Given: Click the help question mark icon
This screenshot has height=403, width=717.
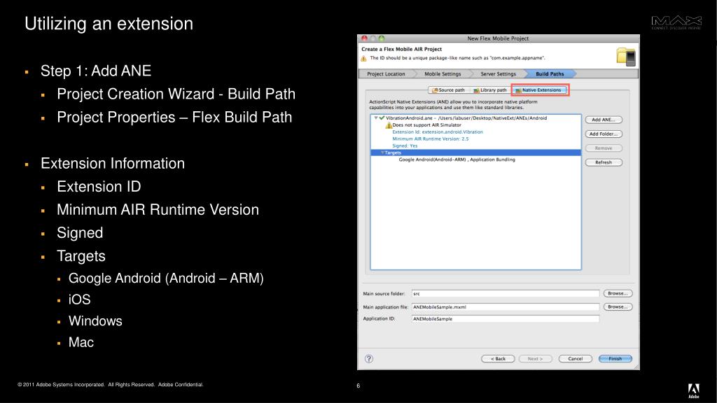Looking at the screenshot, I should click(x=369, y=359).
